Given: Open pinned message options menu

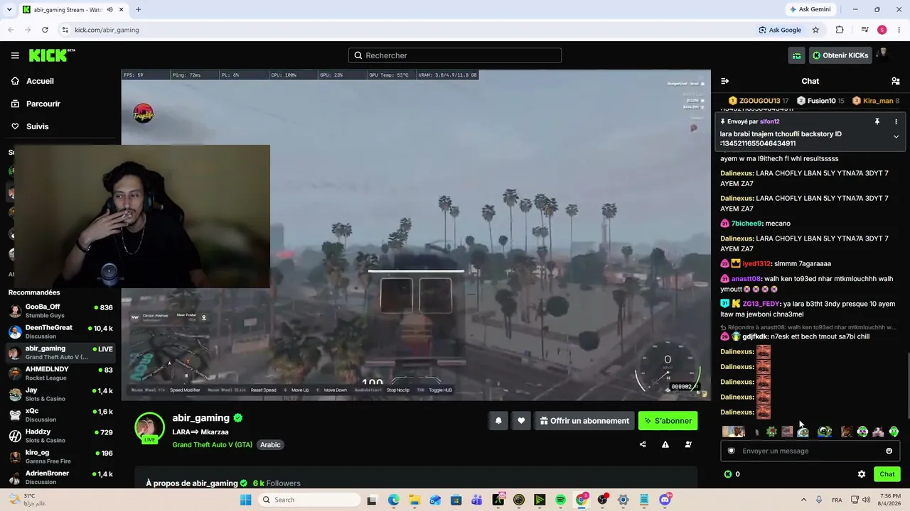Looking at the screenshot, I should point(896,121).
